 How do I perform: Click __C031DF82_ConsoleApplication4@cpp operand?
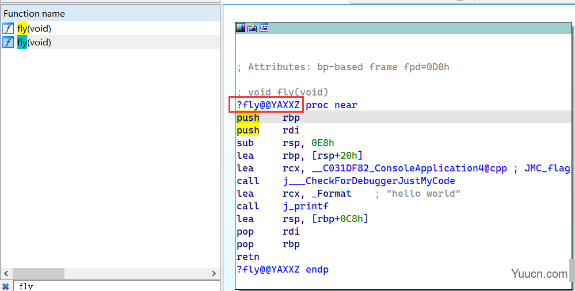(409, 169)
